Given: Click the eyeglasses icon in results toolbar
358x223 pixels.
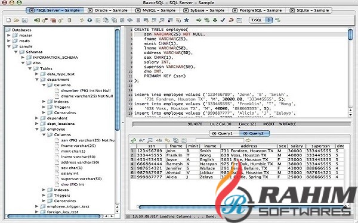Looking at the screenshot, I should tap(142, 140).
